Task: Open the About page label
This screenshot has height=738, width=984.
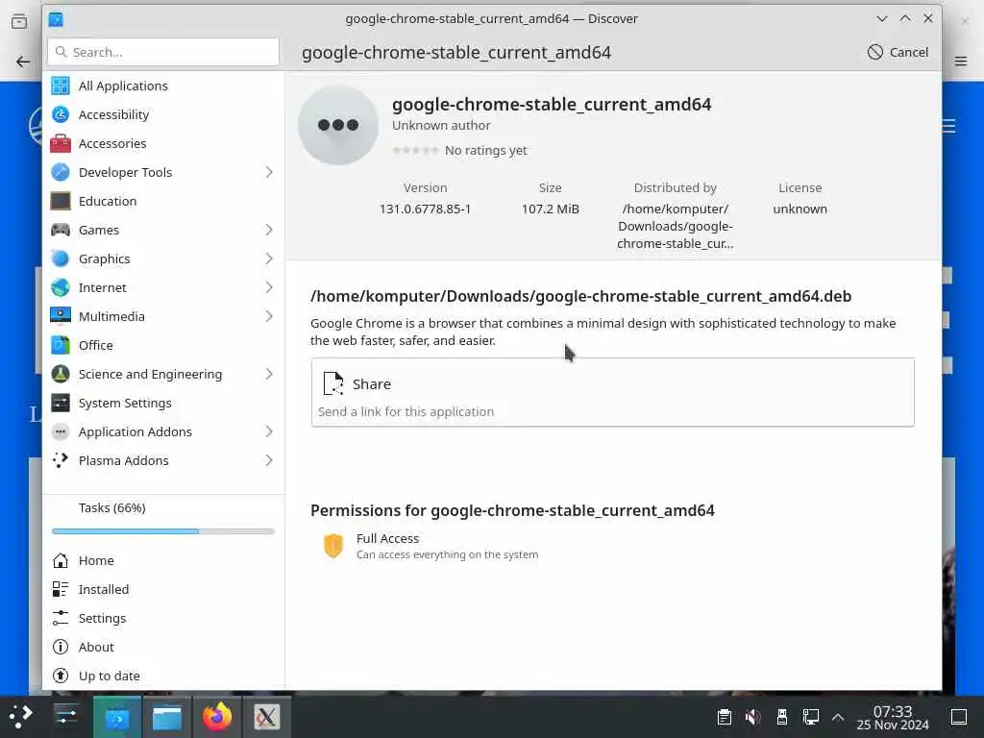Action: (x=96, y=647)
